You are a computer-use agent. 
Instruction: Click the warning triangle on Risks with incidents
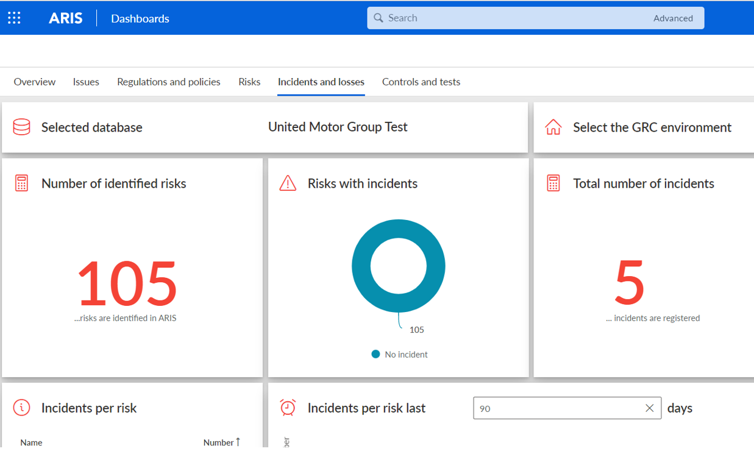click(287, 183)
